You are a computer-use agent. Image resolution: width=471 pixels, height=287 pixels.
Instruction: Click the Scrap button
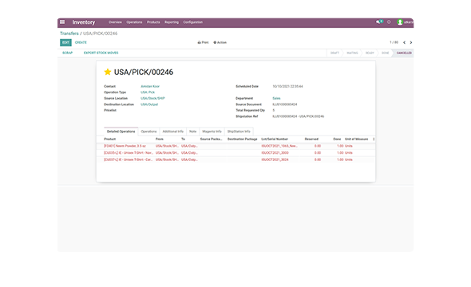(x=68, y=53)
